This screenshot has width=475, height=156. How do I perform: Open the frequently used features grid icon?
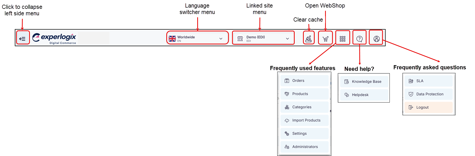point(342,39)
